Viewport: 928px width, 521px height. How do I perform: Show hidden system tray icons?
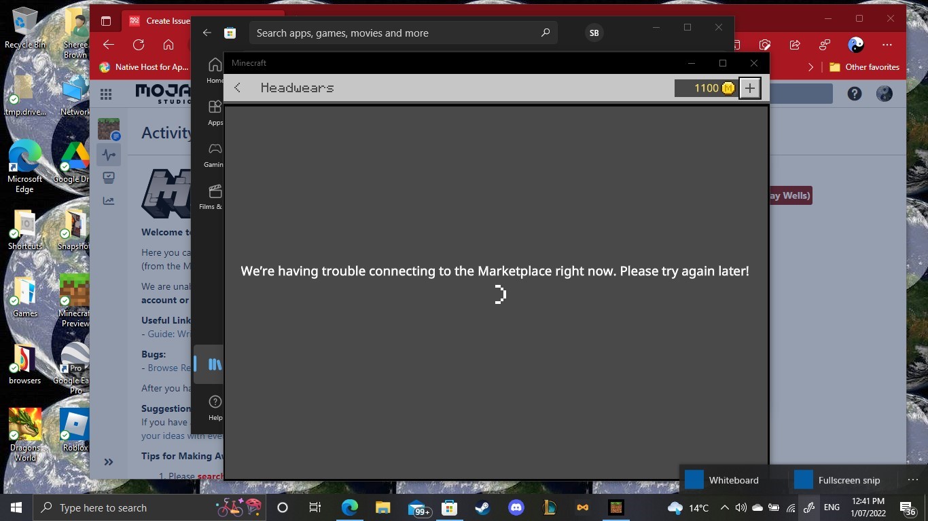[x=724, y=507]
